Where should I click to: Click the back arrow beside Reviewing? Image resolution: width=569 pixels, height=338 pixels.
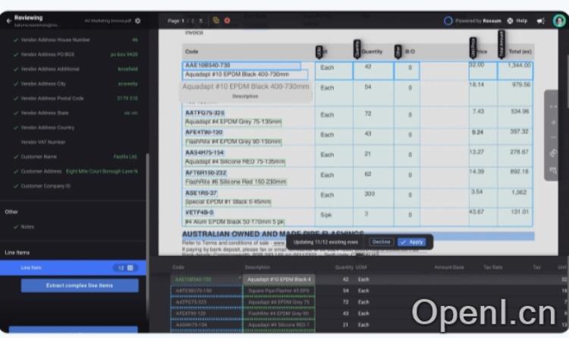[8, 21]
